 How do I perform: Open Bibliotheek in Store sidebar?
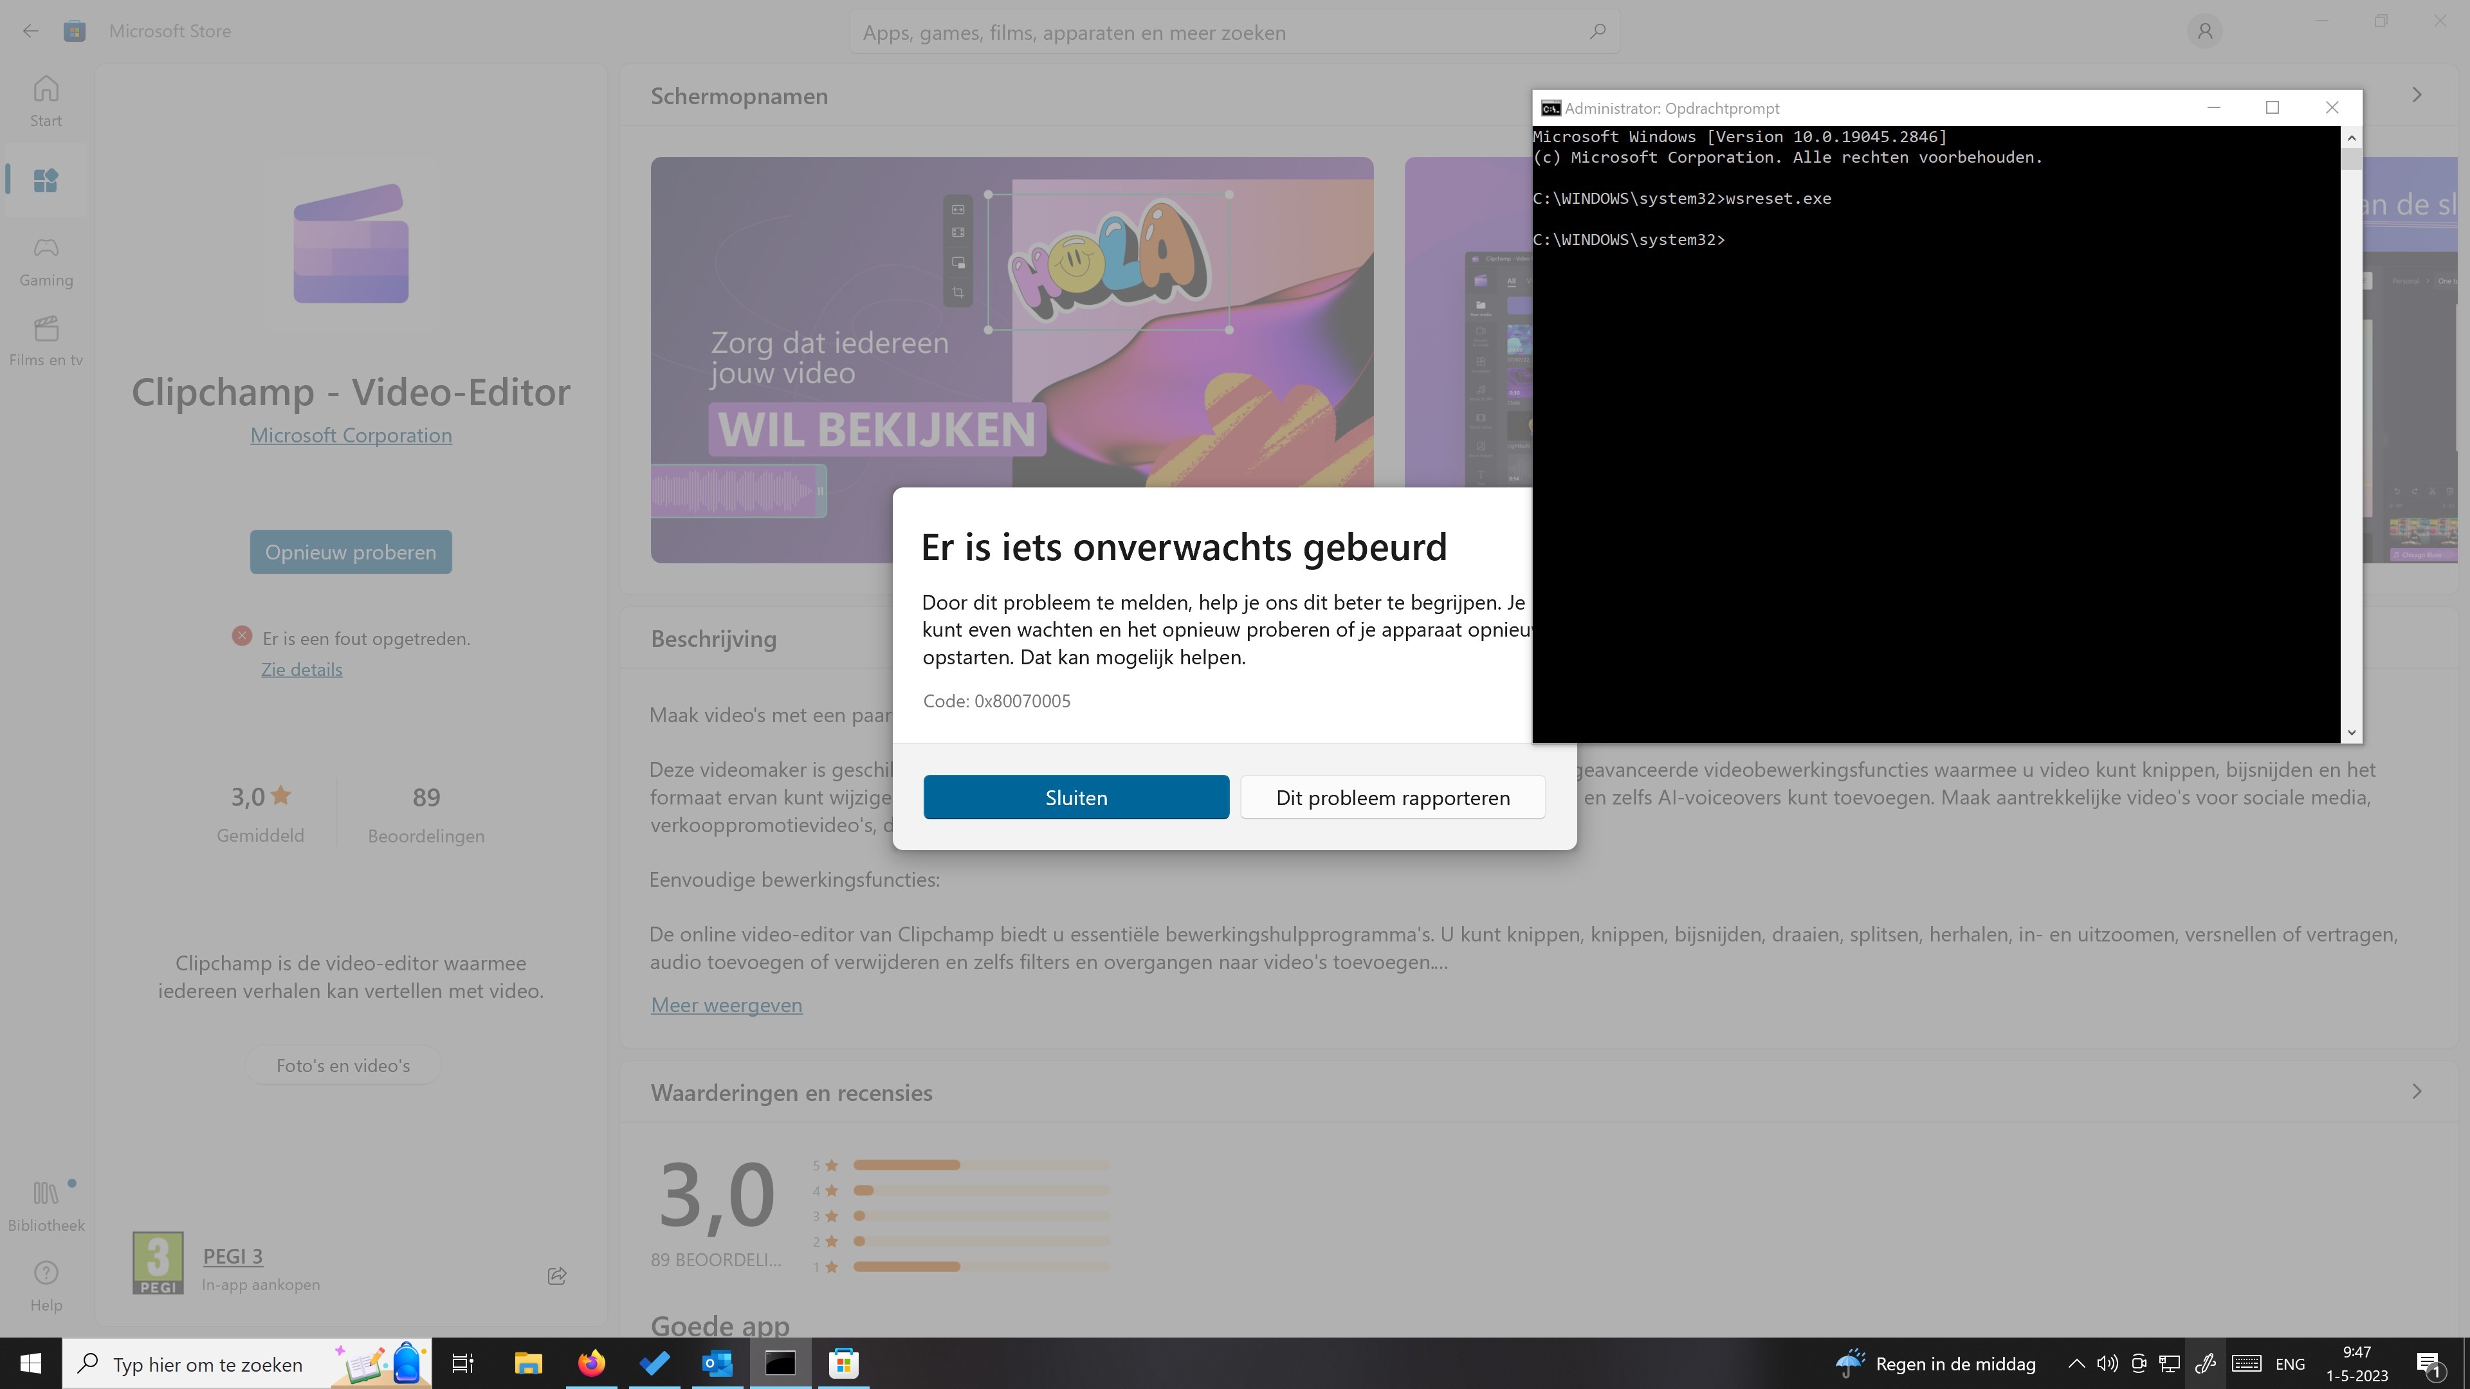pyautogui.click(x=45, y=1207)
